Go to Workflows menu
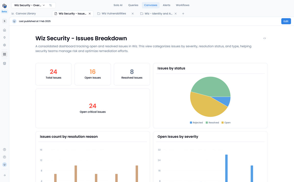 pos(183,5)
